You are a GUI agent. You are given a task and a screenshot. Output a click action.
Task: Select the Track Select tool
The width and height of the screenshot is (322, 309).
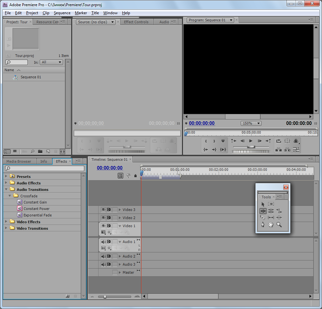(271, 204)
